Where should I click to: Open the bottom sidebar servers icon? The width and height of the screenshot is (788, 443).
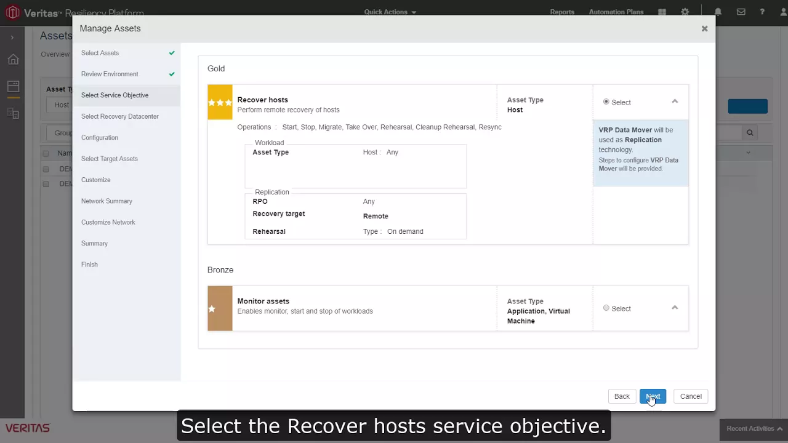click(x=13, y=114)
